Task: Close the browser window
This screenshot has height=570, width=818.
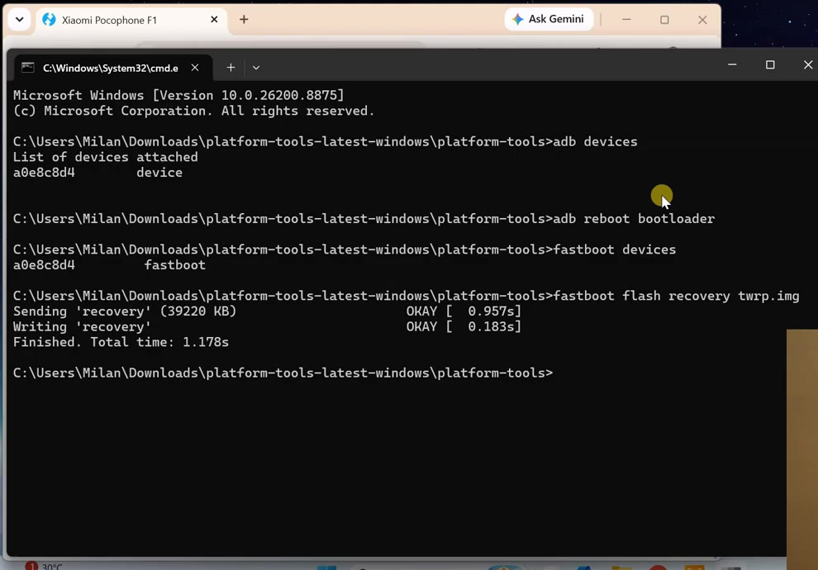Action: (702, 20)
